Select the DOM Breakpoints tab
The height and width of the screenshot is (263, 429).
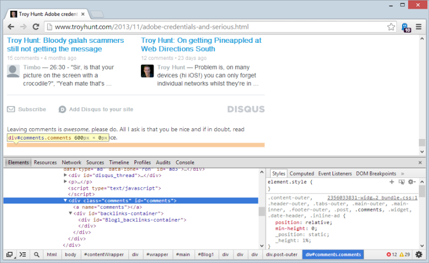click(x=376, y=174)
